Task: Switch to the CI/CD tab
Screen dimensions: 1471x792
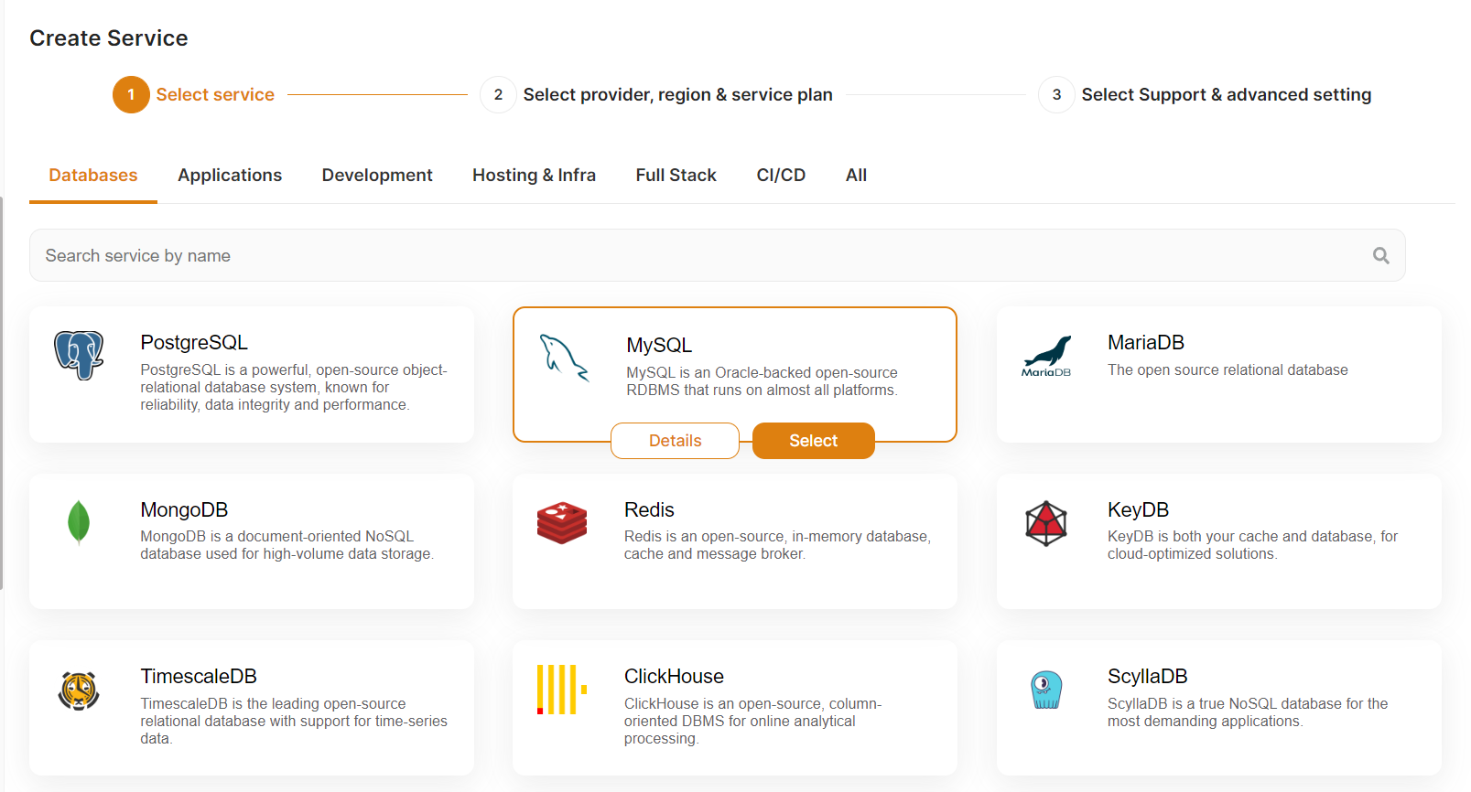Action: pos(781,176)
